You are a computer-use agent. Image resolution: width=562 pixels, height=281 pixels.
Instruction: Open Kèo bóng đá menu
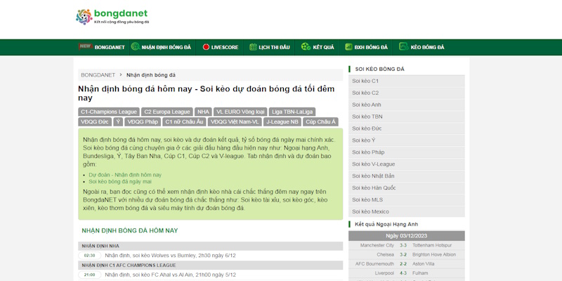tap(427, 47)
